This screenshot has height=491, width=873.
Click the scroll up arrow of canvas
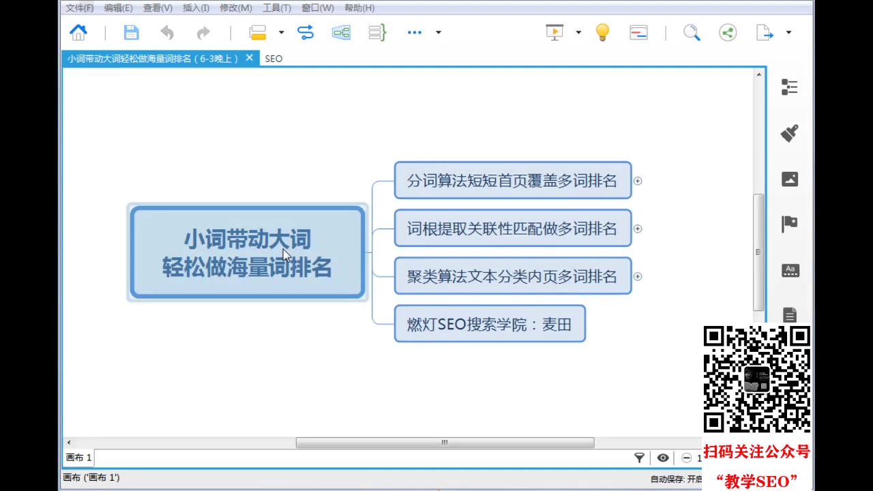[758, 74]
